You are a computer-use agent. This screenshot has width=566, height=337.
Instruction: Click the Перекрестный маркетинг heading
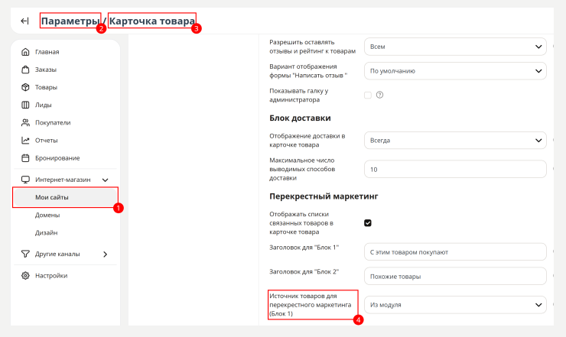[324, 196]
